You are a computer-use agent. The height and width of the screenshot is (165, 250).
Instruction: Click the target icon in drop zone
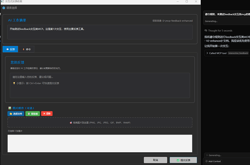[x=71, y=123]
